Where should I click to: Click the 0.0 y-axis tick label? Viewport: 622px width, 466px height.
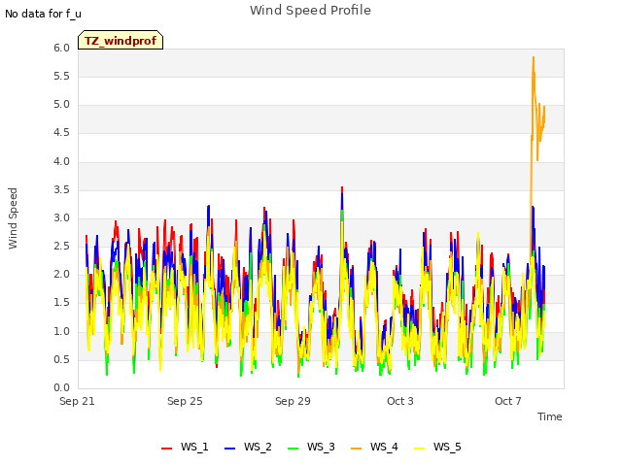[62, 388]
